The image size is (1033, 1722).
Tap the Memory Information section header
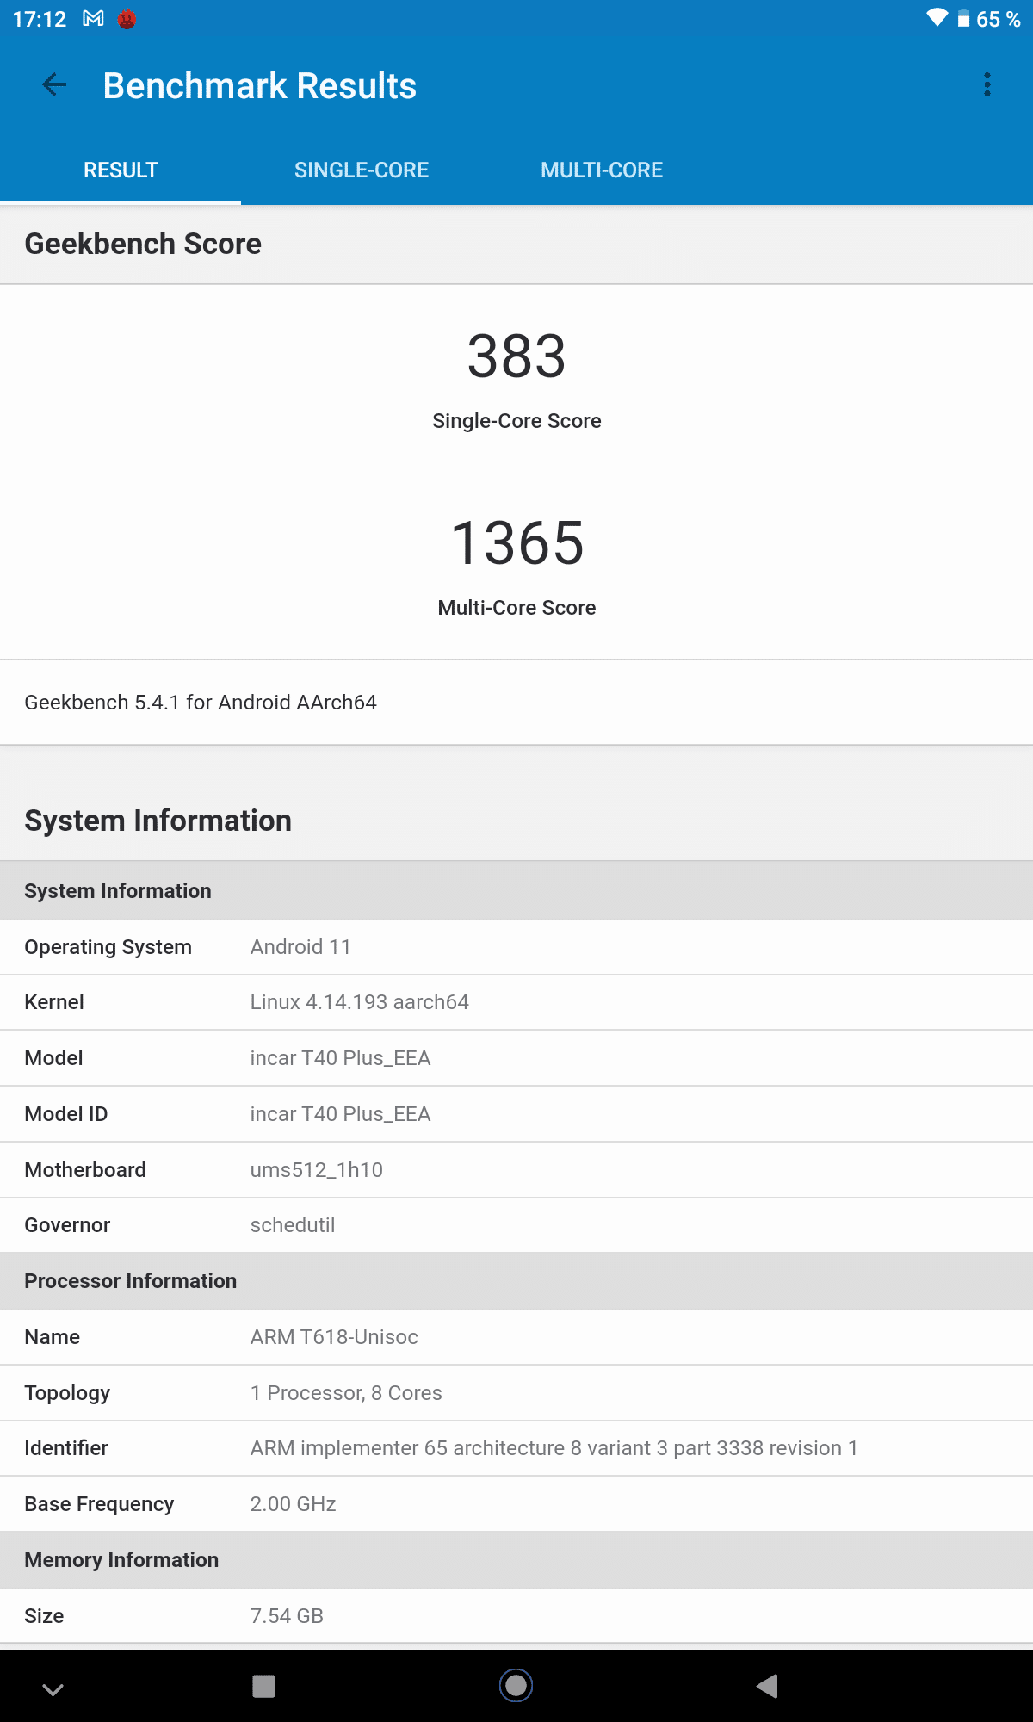(x=121, y=1560)
